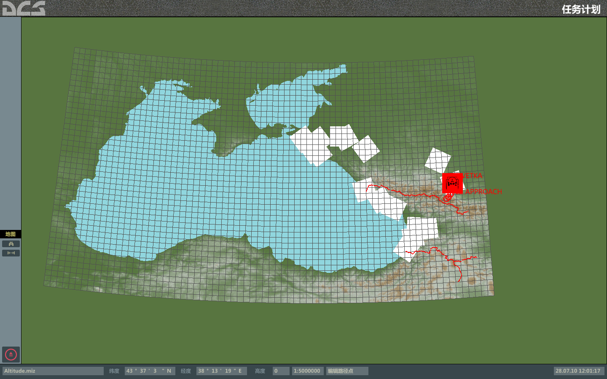The width and height of the screenshot is (607, 379).
Task: Click the latitude coordinate field
Action: (150, 371)
